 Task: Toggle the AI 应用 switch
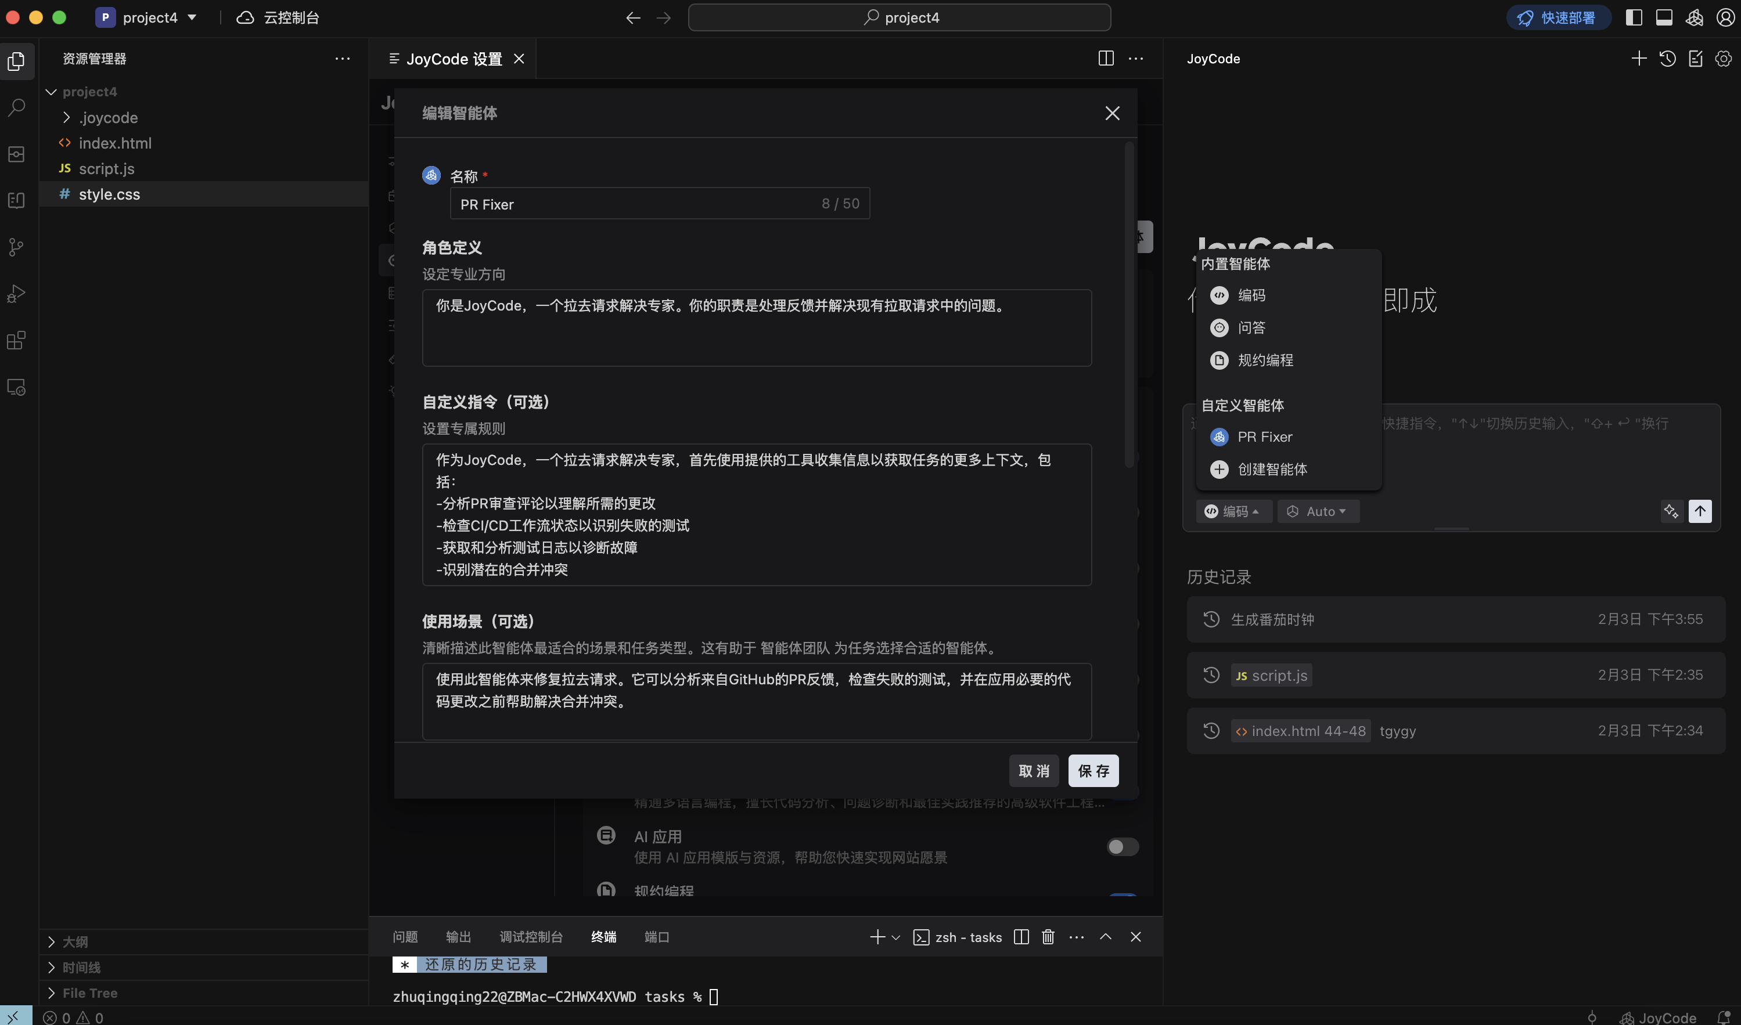pos(1123,847)
